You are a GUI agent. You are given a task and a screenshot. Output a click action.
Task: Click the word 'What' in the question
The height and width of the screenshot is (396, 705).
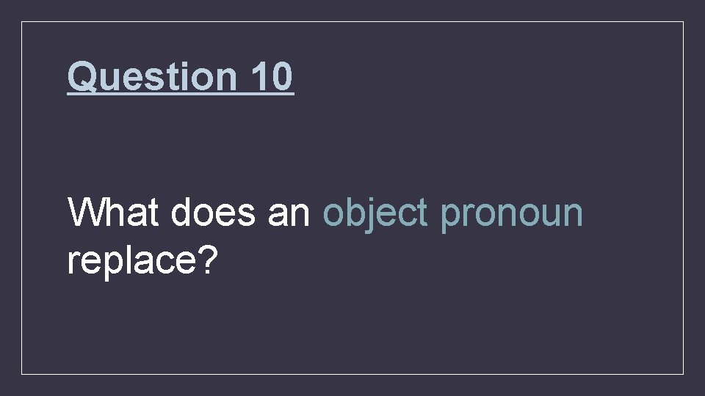point(113,211)
